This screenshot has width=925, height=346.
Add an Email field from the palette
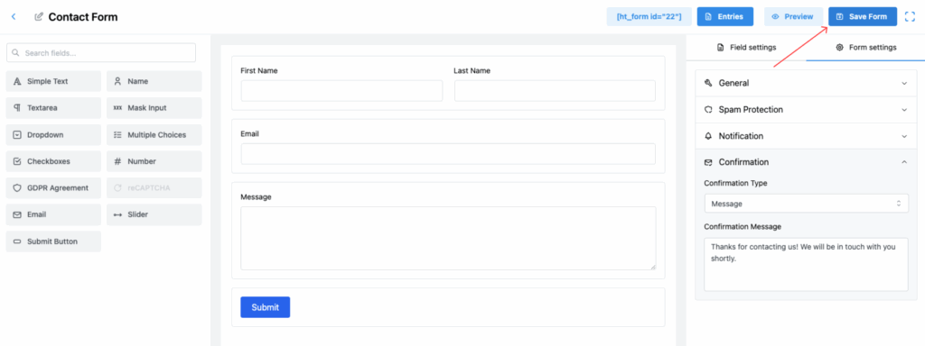[x=53, y=214]
